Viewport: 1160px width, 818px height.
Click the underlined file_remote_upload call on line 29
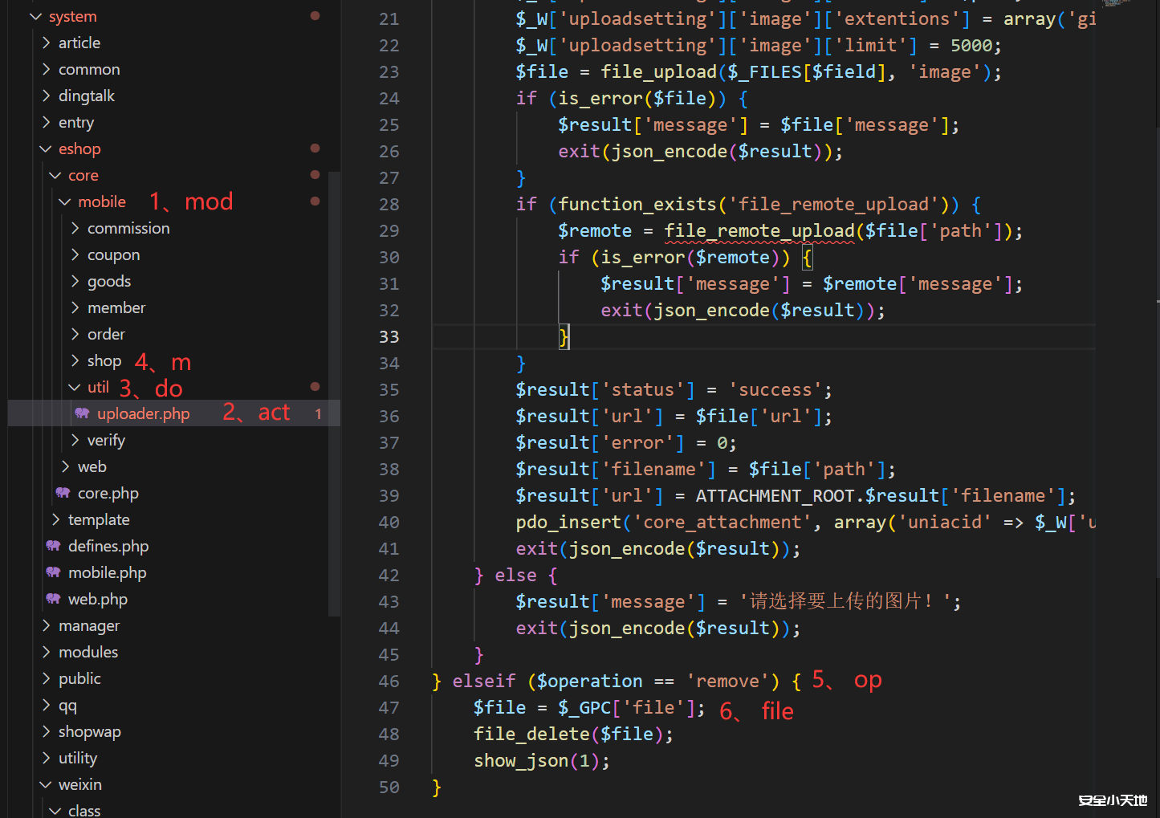(759, 230)
